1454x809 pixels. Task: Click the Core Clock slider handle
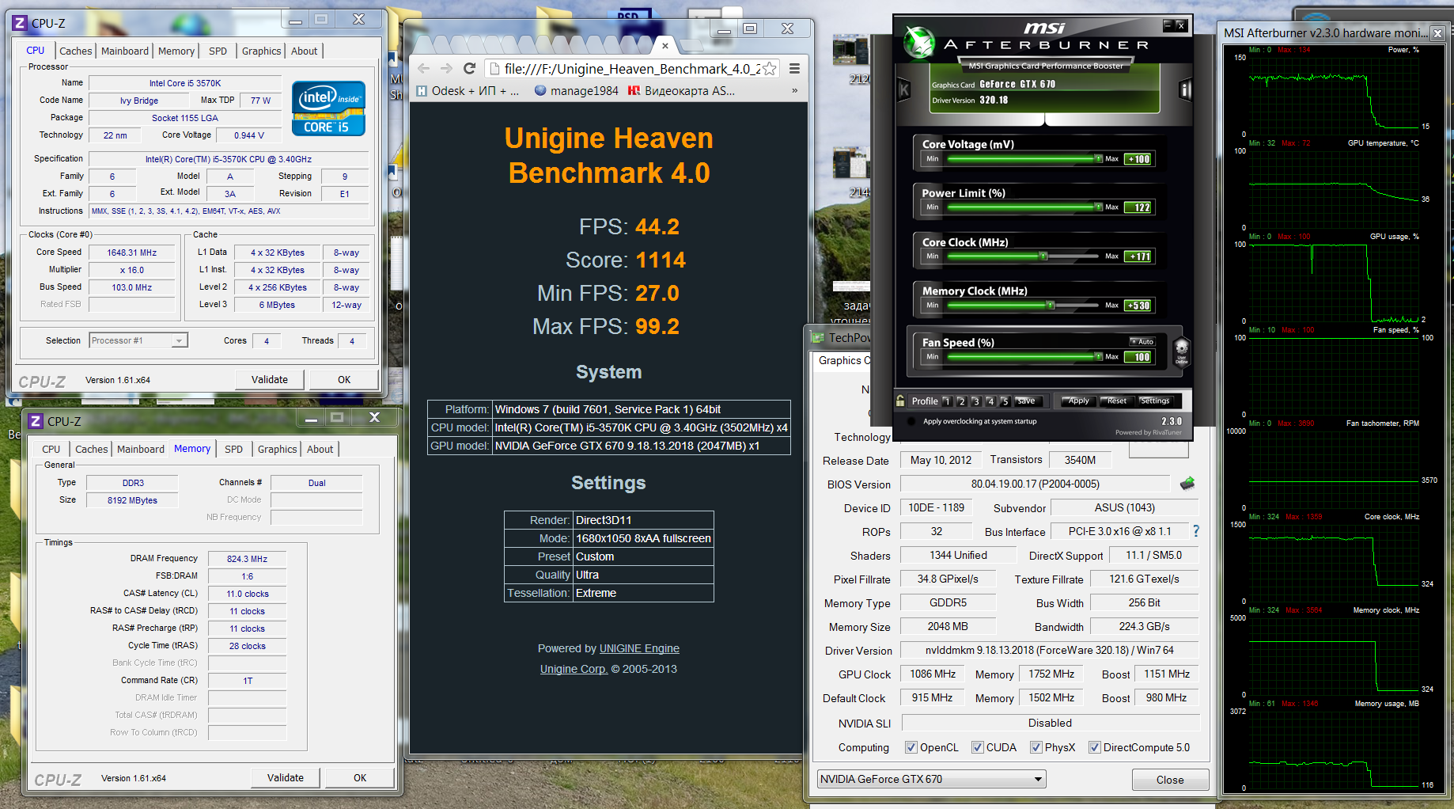[1043, 256]
